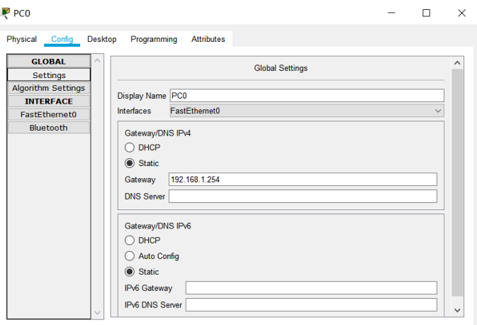Screen dimensions: 477x325
Task: Open Bluetooth interface settings
Action: pyautogui.click(x=49, y=128)
